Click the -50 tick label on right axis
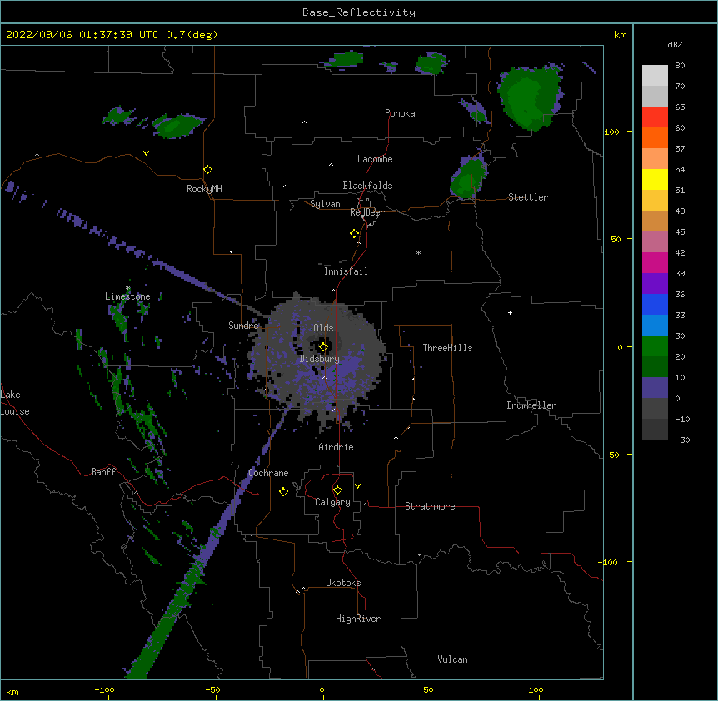Screen dimensions: 718x701 point(611,455)
